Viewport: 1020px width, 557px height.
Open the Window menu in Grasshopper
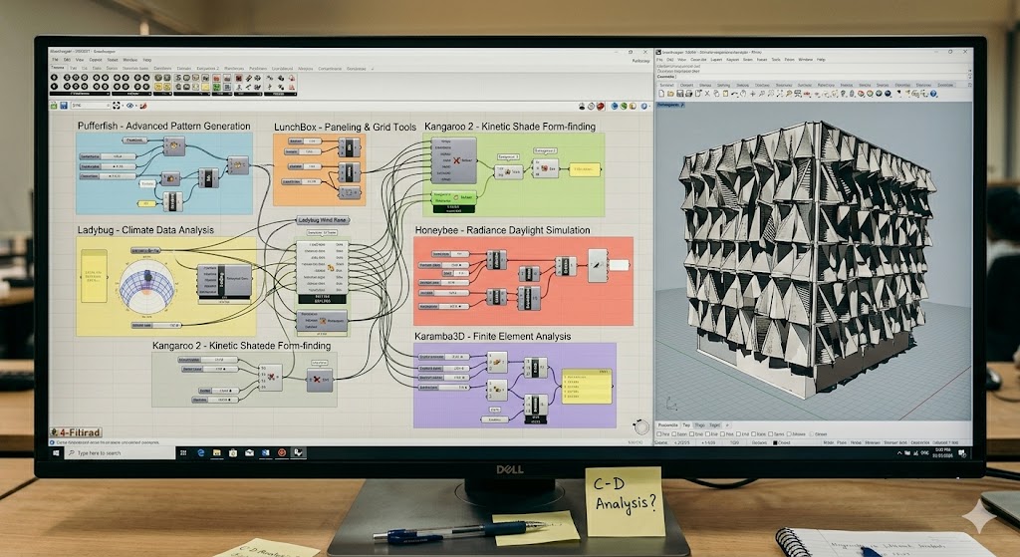[x=130, y=59]
